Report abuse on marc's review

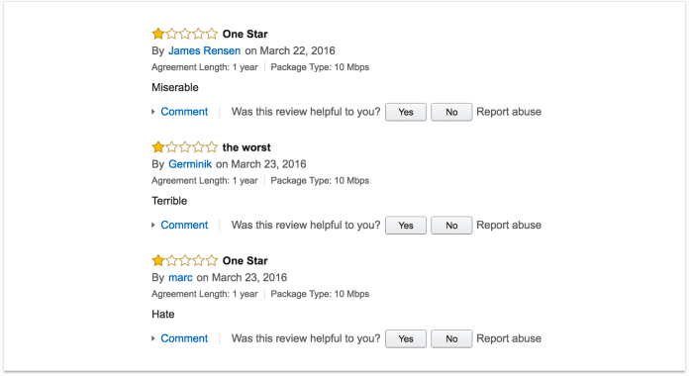[509, 338]
